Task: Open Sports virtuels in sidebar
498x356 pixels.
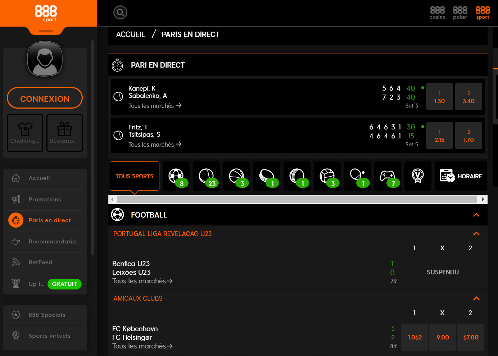Action: pos(45,336)
